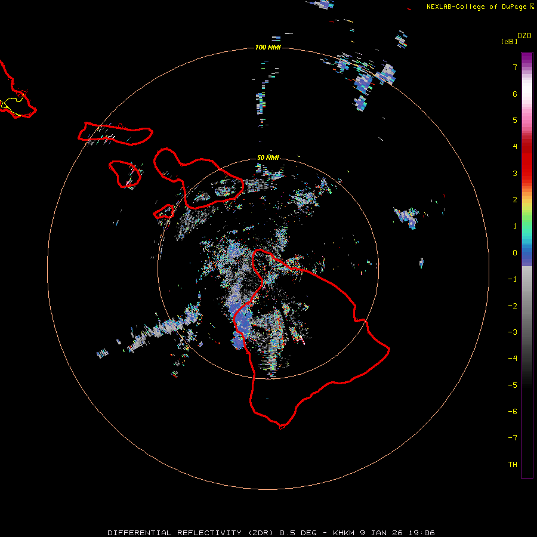Click the -4 value on color scale
This screenshot has width=537, height=537.
(513, 359)
